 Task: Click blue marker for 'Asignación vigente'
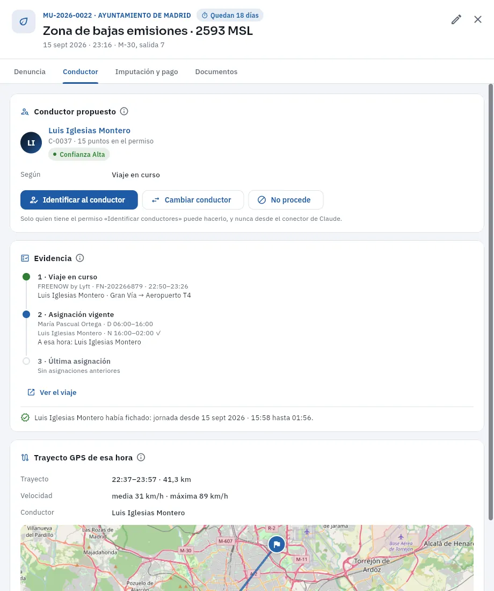[26, 314]
